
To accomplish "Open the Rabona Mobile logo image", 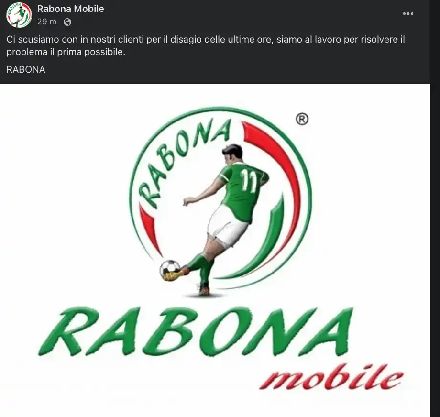I will click(x=215, y=250).
